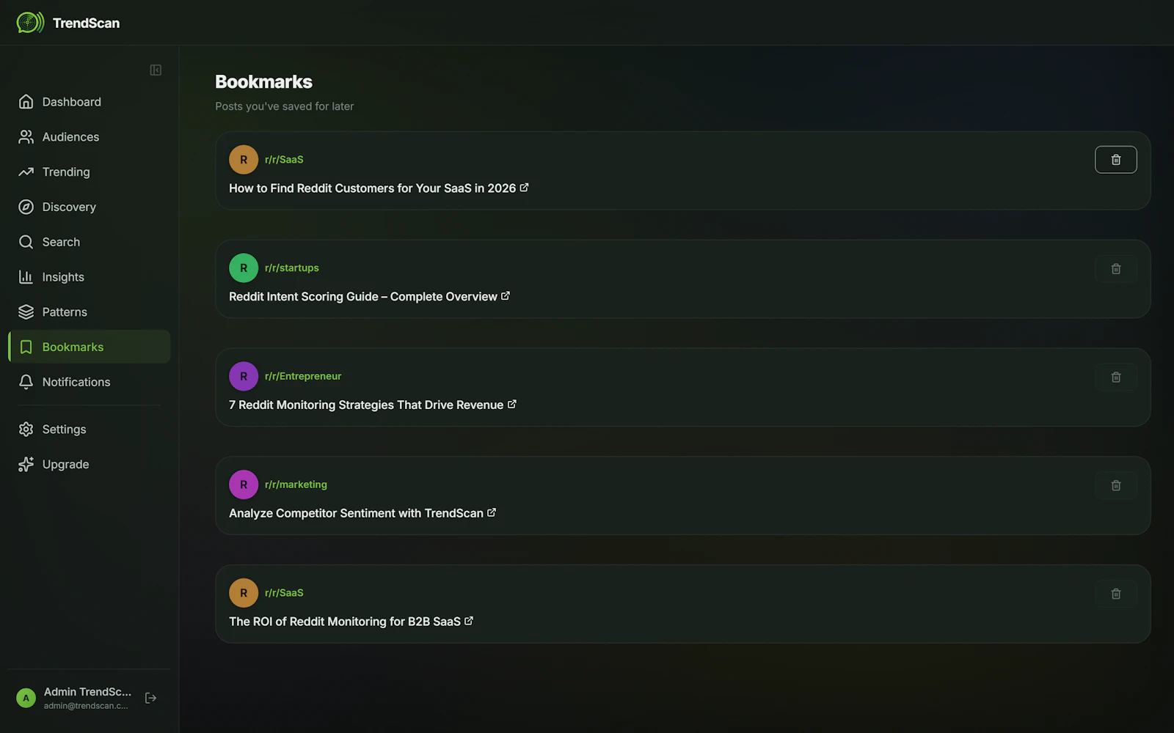The image size is (1174, 733).
Task: Open the Notifications page
Action: tap(90, 382)
